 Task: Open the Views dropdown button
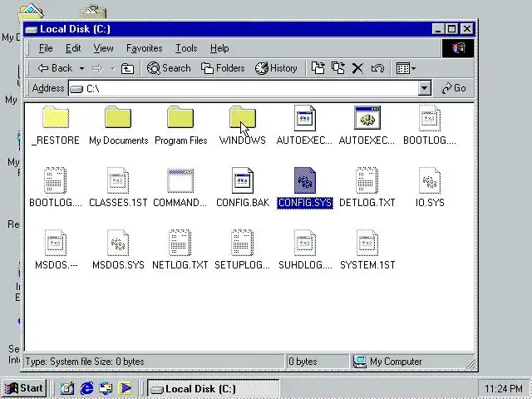click(406, 68)
